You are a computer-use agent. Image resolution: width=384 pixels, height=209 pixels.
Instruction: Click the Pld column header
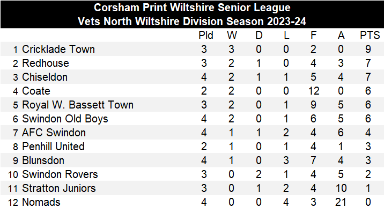click(x=206, y=35)
